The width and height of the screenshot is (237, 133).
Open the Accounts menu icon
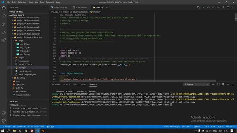pyautogui.click(x=4, y=113)
